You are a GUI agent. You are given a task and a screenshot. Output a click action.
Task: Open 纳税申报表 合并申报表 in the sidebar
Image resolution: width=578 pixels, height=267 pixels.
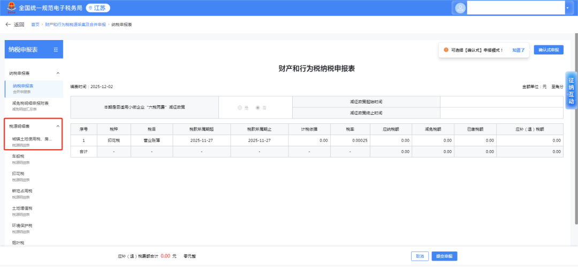34,88
